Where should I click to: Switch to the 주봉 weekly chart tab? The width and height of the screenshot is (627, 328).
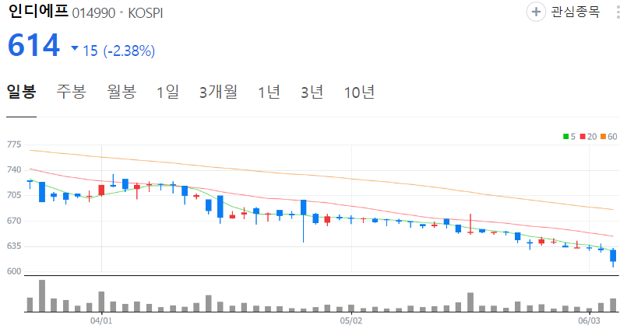71,92
